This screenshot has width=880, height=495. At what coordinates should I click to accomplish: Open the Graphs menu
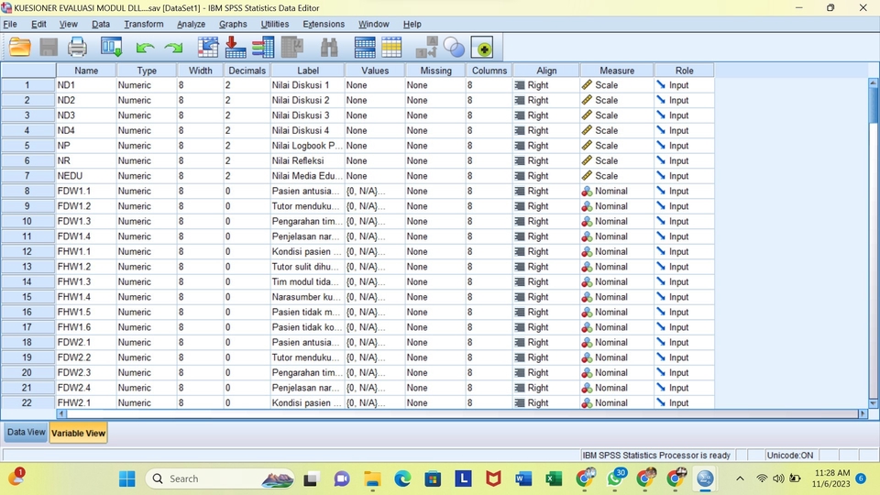click(233, 24)
